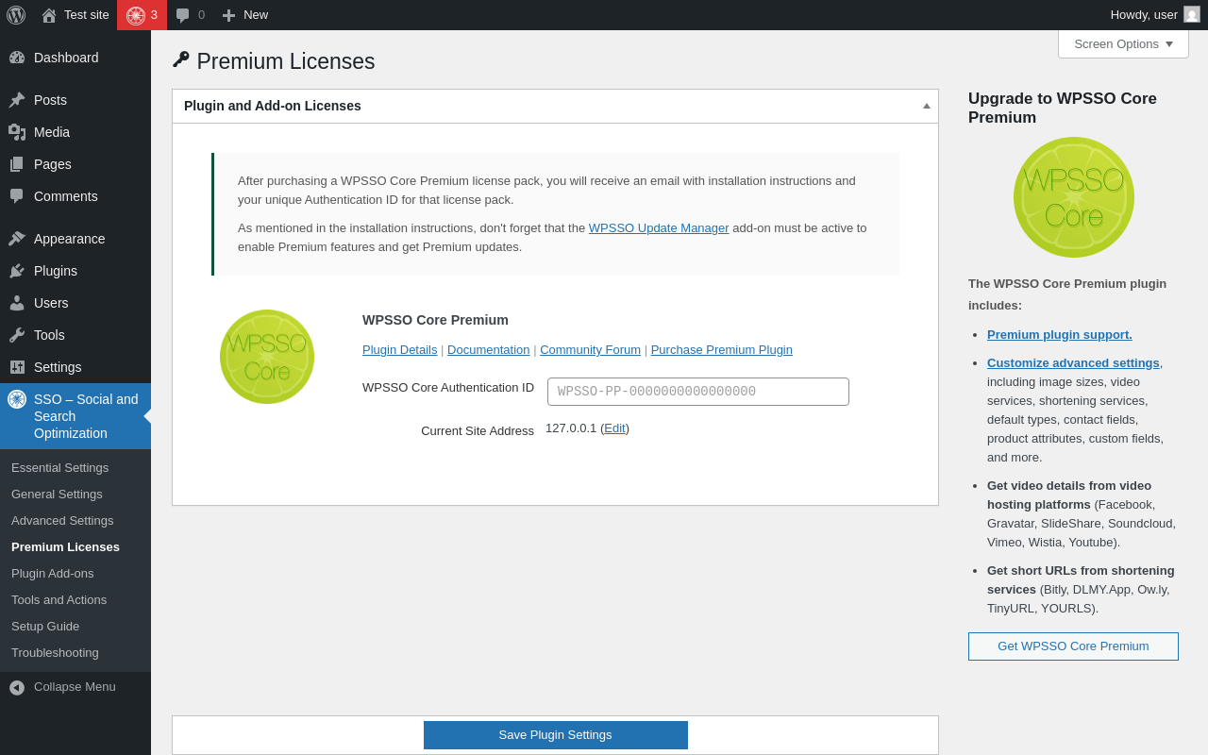Click the Appearance paintbrush icon

17,239
